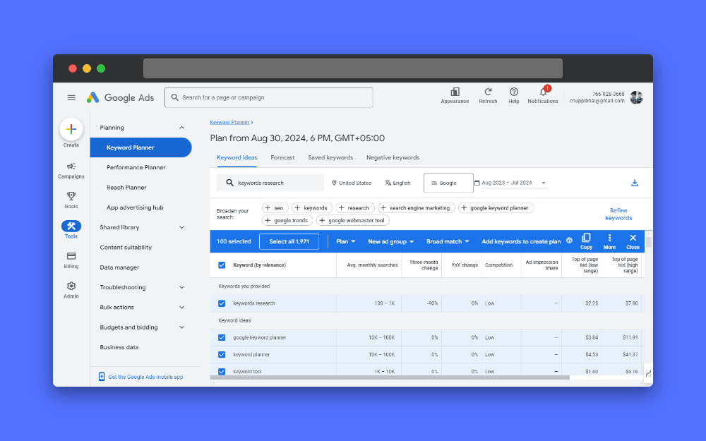Open Performance Planner
Viewport: 706px width, 441px height.
(x=136, y=167)
